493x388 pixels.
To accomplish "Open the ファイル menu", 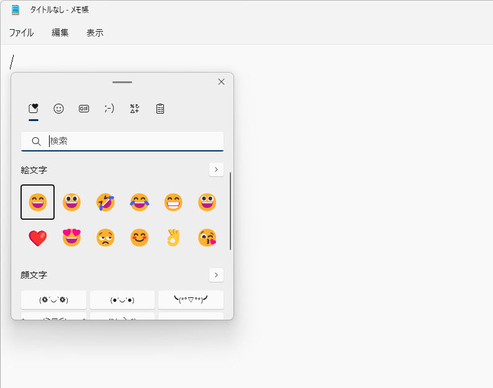I will click(21, 33).
